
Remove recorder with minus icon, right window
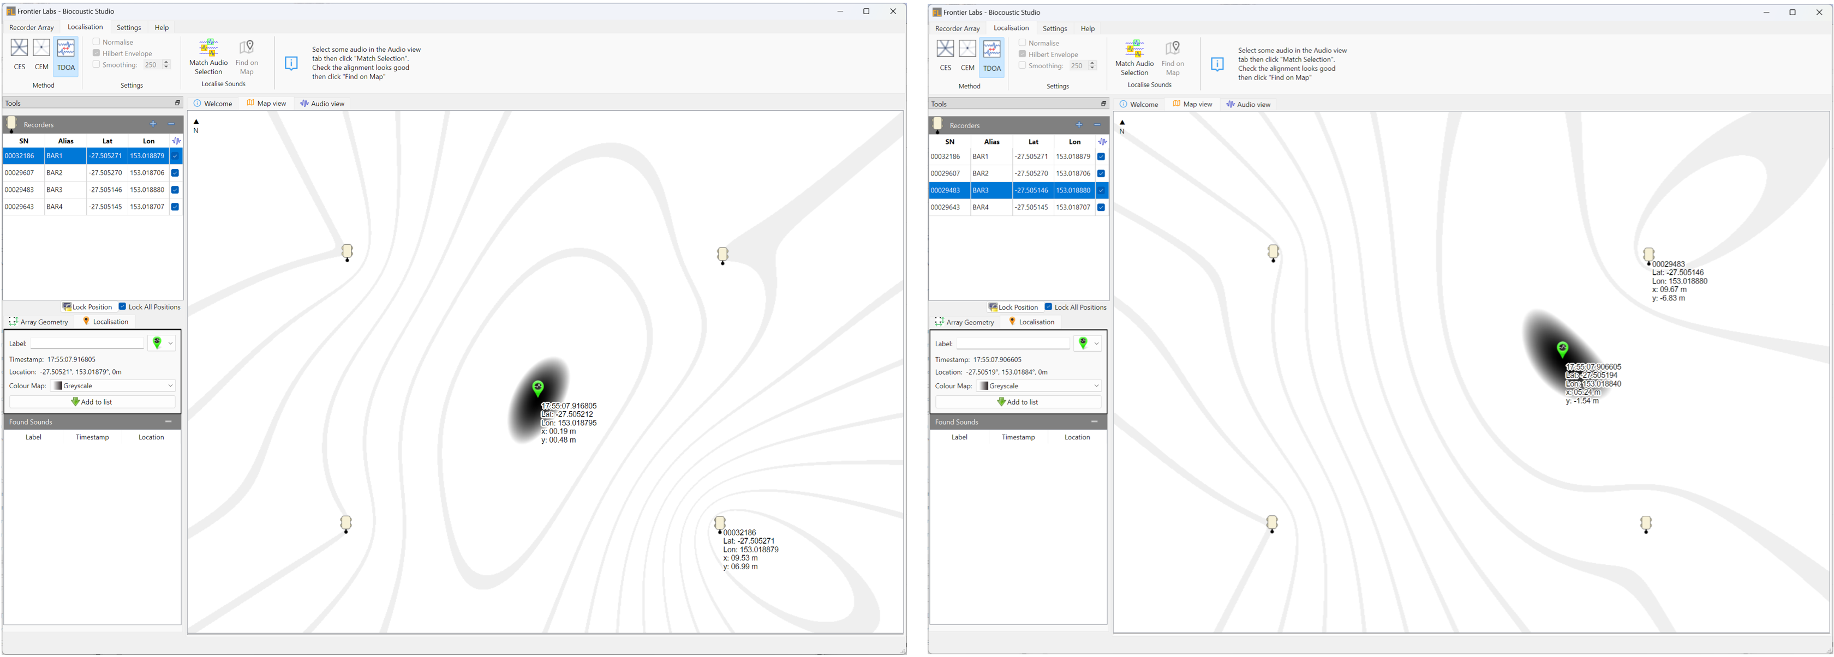tap(1097, 124)
